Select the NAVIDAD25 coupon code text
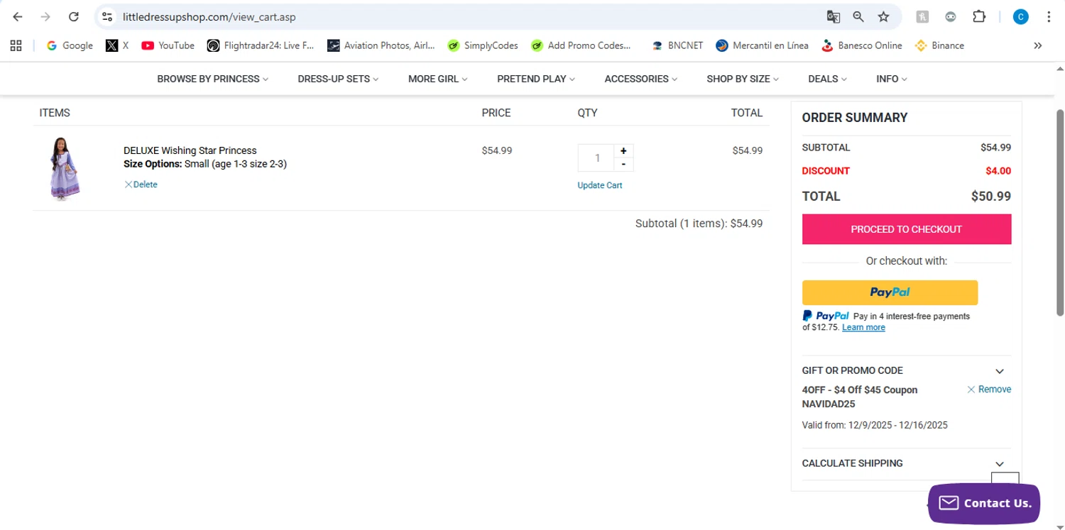This screenshot has width=1065, height=530. click(x=829, y=404)
